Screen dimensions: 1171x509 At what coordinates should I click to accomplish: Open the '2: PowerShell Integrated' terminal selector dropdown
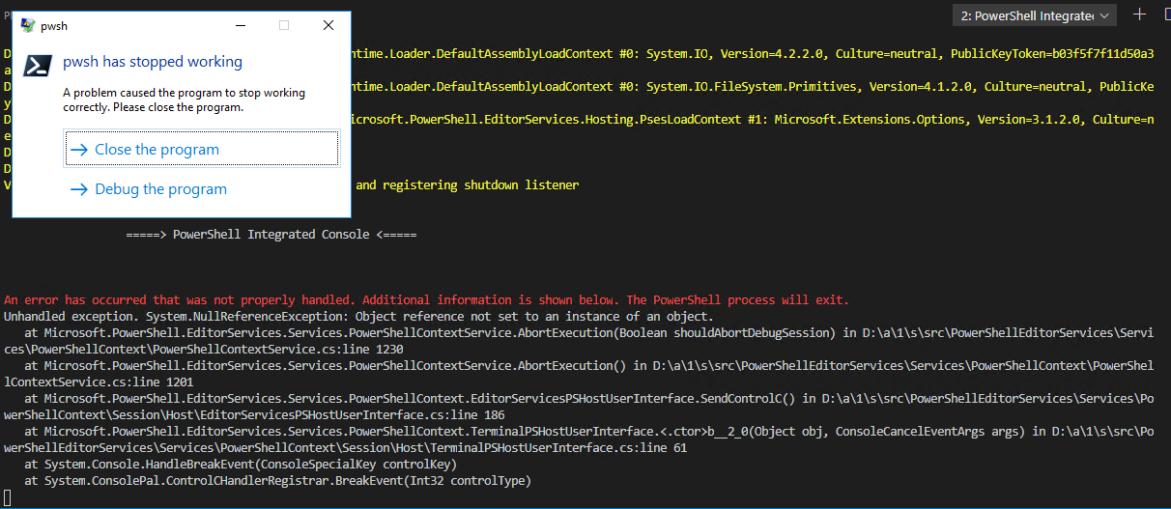tap(1036, 15)
